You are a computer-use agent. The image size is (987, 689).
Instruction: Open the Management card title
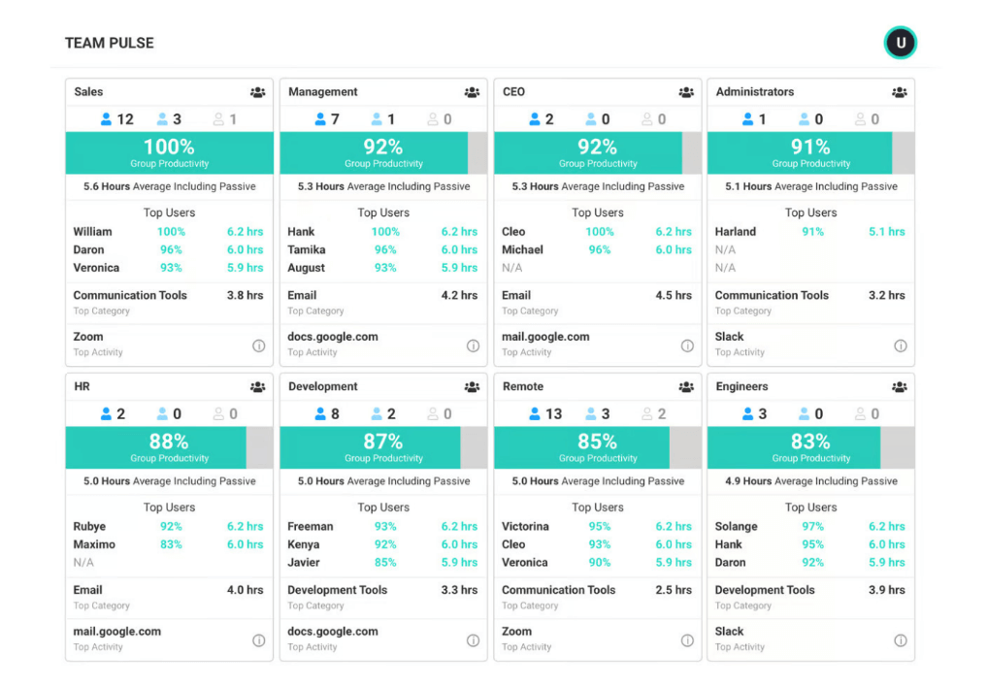(323, 92)
